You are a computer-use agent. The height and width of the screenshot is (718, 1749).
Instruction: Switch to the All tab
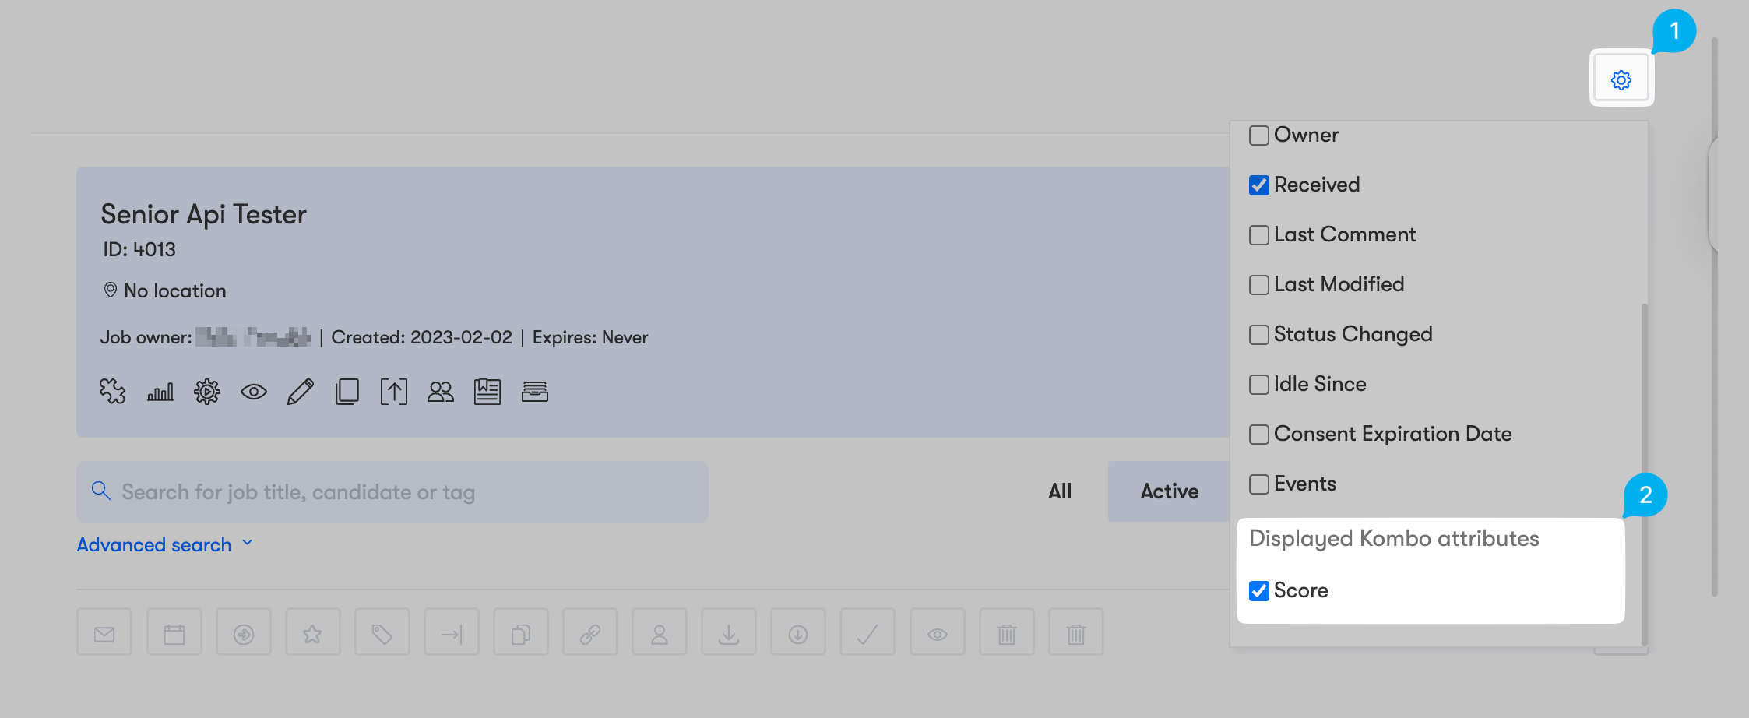1059,491
